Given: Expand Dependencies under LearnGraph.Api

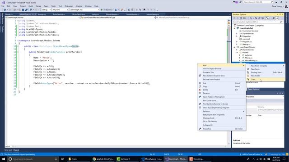Looking at the screenshot, I should [237, 34].
